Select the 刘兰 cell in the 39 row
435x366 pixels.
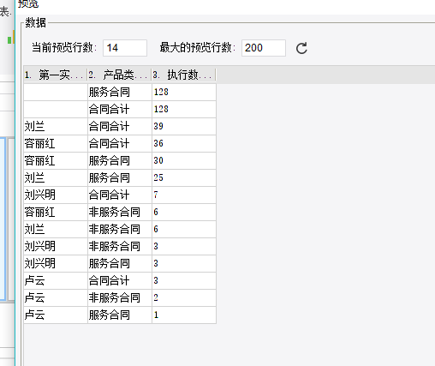click(56, 126)
